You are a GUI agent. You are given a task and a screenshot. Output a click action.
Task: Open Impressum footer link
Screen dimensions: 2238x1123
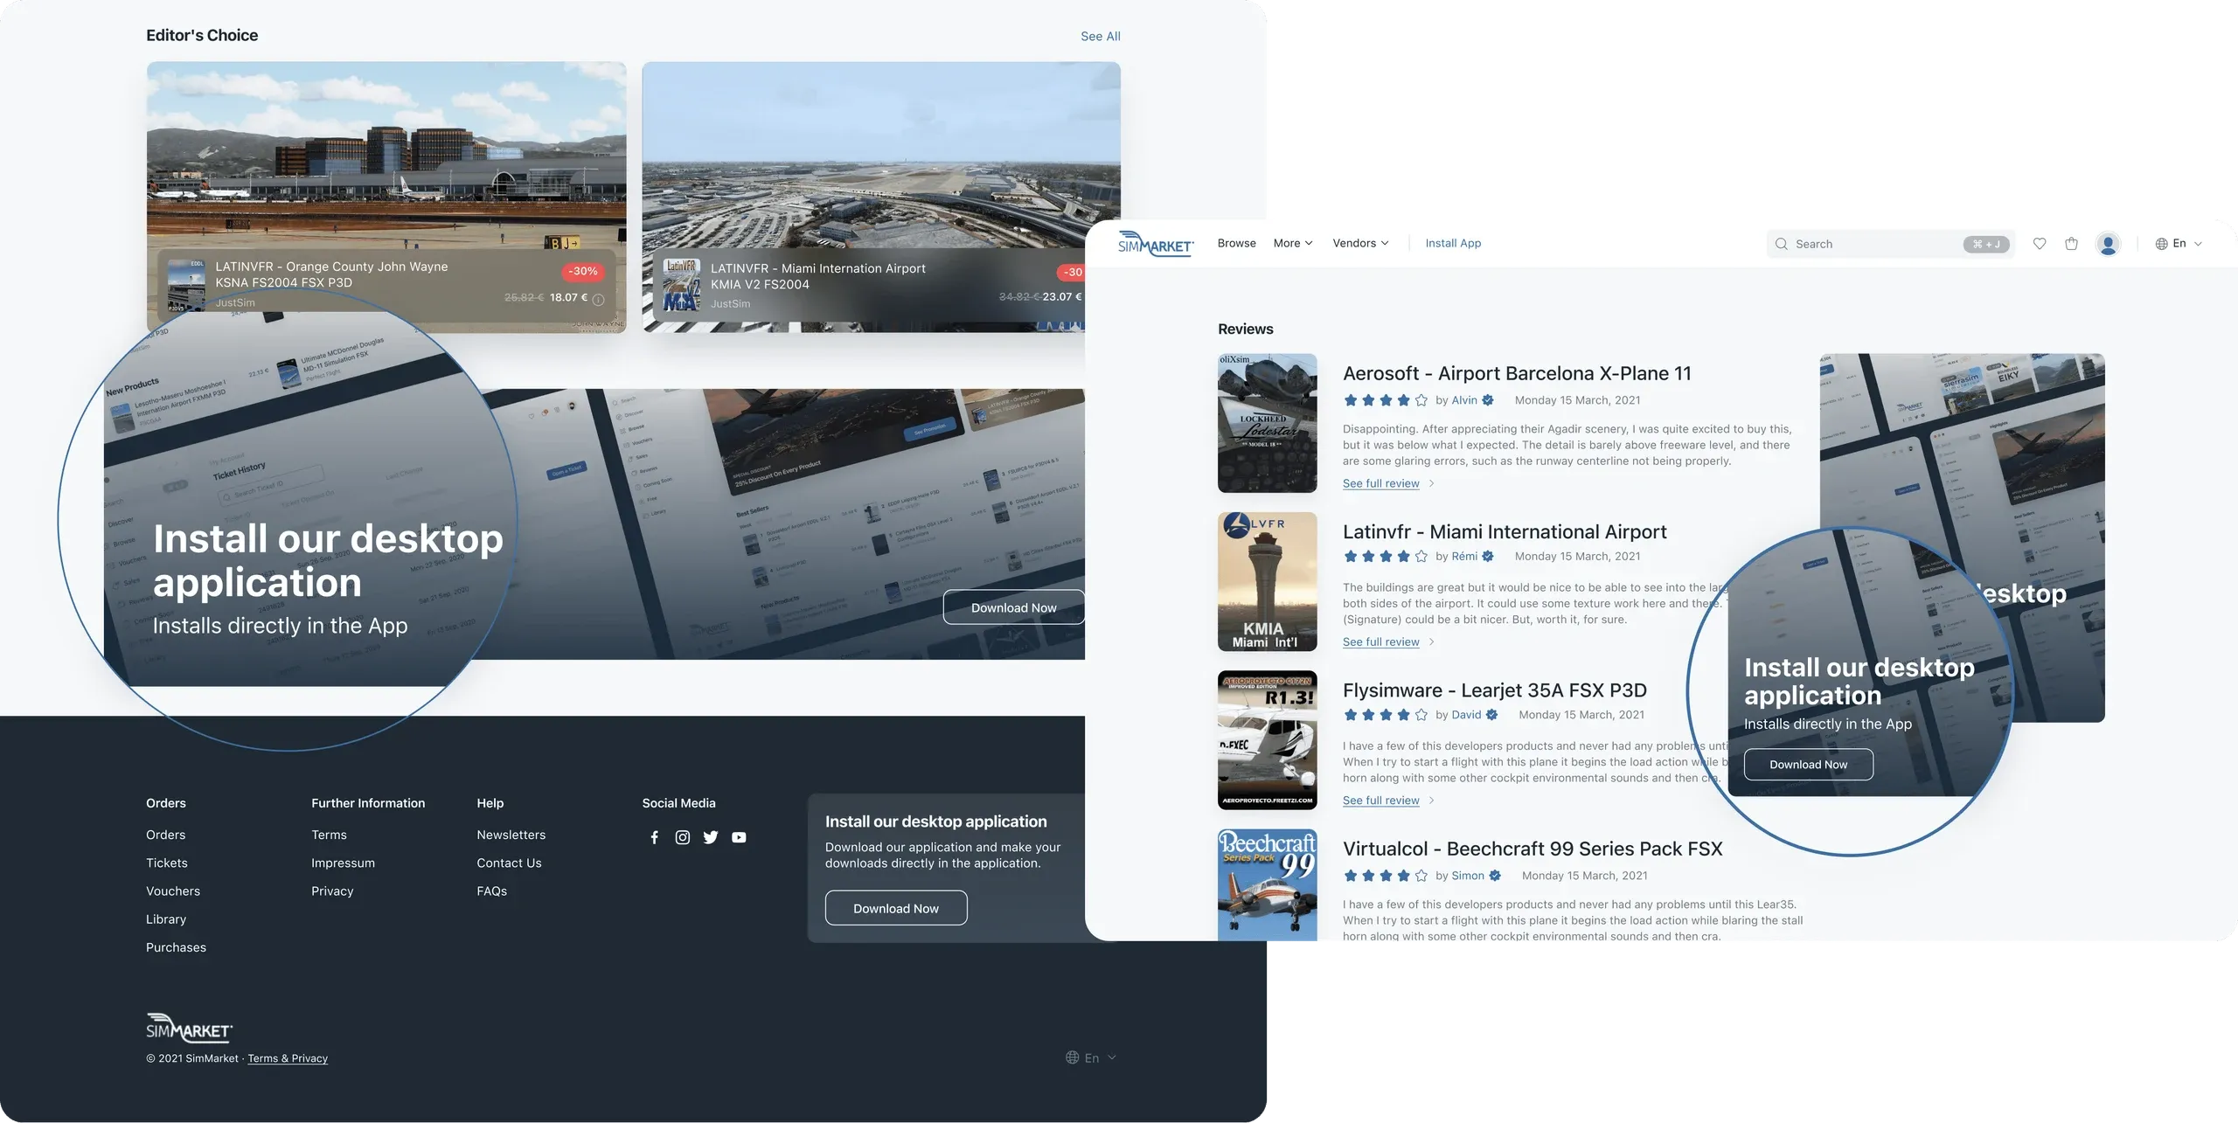343,863
